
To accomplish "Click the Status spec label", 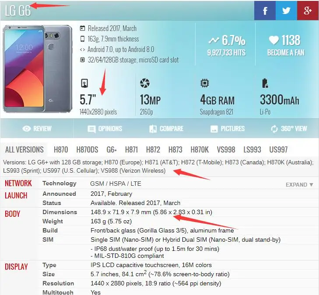I will pyautogui.click(x=52, y=203).
